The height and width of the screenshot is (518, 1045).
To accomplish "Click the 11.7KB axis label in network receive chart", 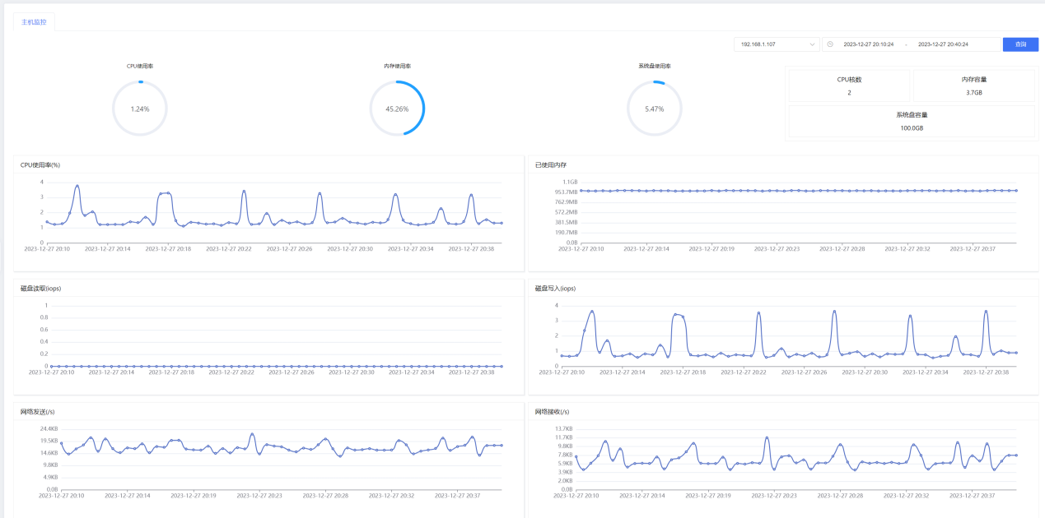I will (563, 437).
